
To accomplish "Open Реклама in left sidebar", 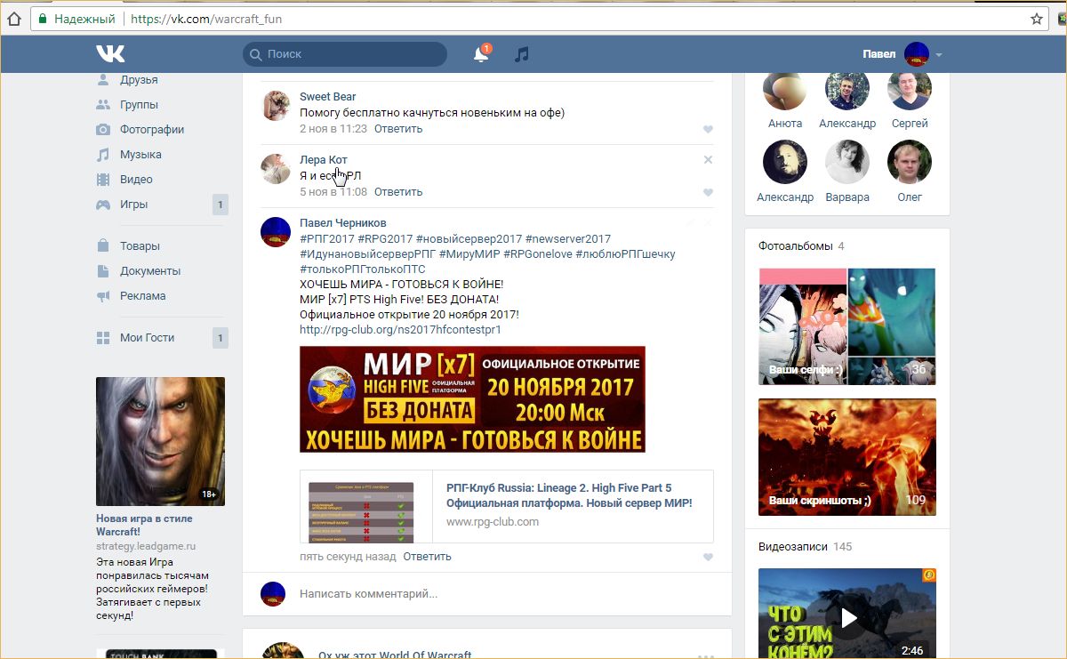I will [x=143, y=295].
